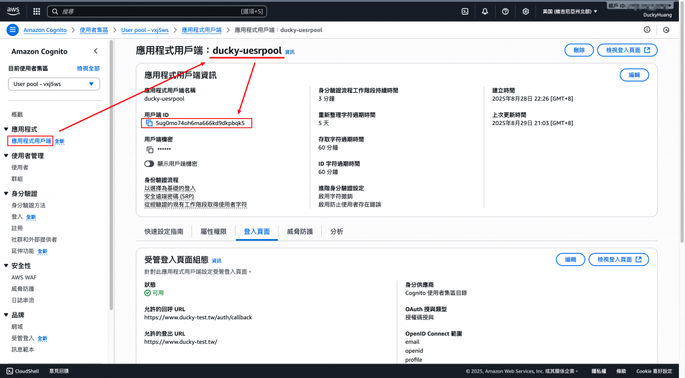Open AWS WAF in the sidebar
Image resolution: width=685 pixels, height=378 pixels.
click(x=24, y=277)
